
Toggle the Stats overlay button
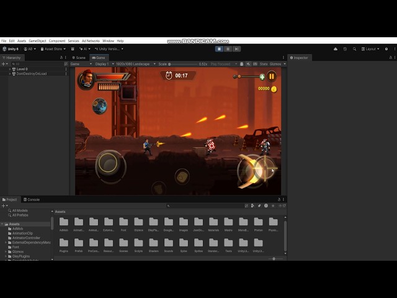point(264,64)
